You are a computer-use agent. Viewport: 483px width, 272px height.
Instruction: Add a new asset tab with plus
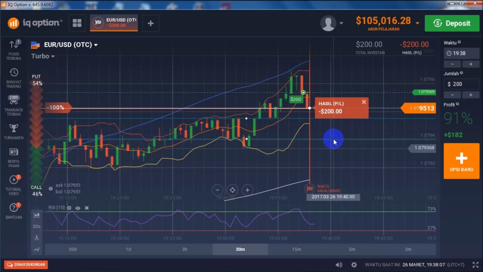[x=151, y=23]
